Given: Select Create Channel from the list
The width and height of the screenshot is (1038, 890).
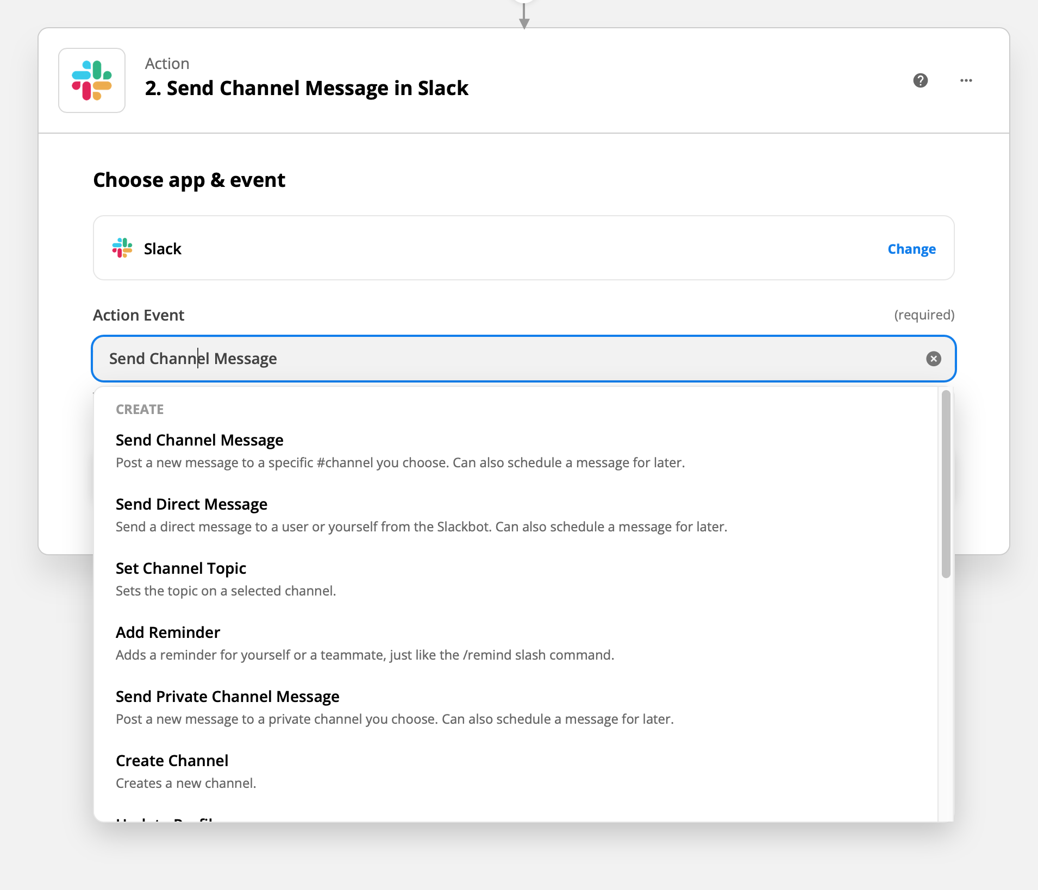Looking at the screenshot, I should coord(172,760).
